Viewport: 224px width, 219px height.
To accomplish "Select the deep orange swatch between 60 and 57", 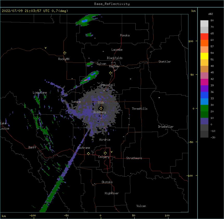I will click(x=204, y=43).
